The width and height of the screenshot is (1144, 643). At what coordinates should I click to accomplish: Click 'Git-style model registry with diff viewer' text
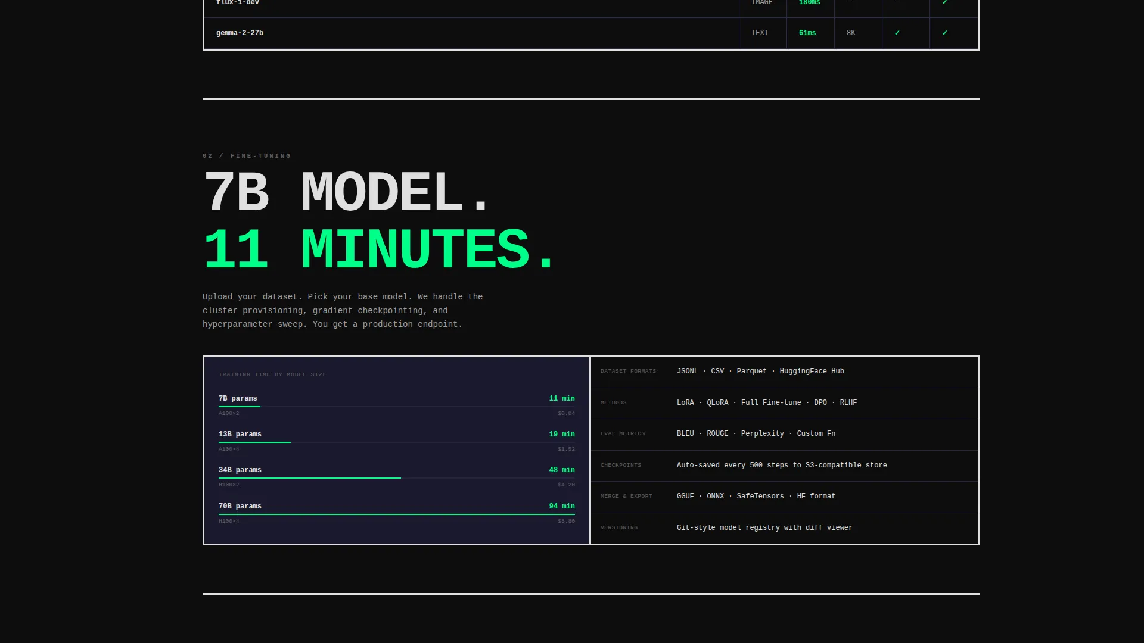(764, 527)
